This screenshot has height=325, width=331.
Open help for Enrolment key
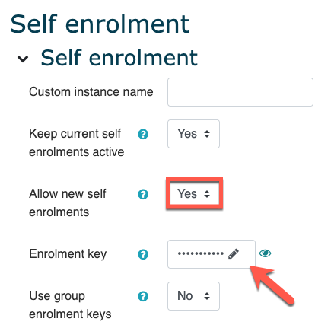[x=143, y=254]
